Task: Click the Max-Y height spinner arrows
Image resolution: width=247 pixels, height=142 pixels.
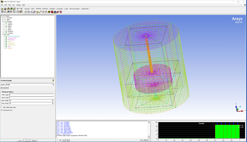Action: tap(53, 101)
